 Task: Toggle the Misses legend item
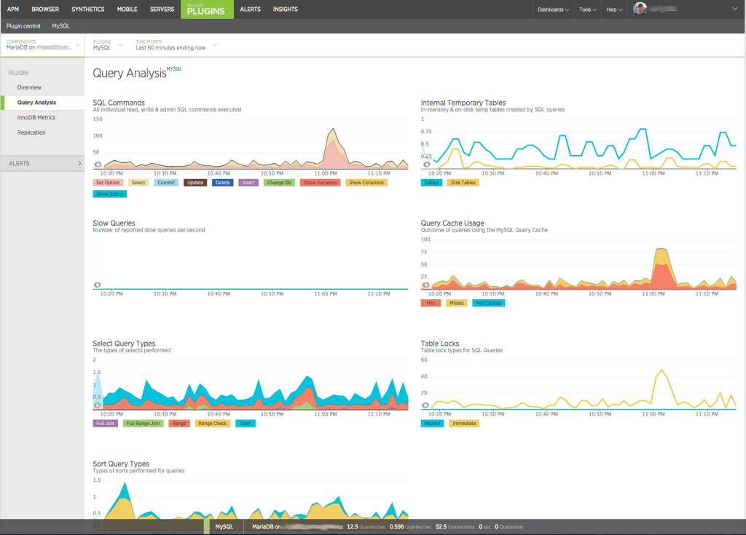click(456, 303)
